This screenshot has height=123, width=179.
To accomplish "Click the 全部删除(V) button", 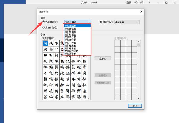I will pos(103,82).
